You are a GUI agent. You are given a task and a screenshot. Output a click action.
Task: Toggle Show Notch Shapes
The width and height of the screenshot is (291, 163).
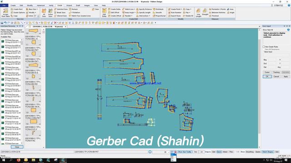pyautogui.click(x=268, y=152)
